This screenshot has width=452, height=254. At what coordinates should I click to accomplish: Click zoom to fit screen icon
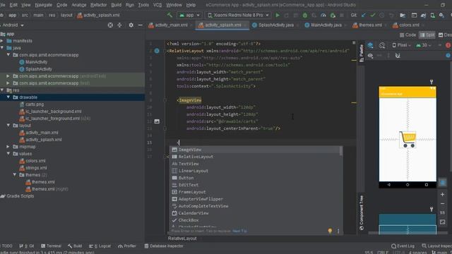(x=442, y=222)
